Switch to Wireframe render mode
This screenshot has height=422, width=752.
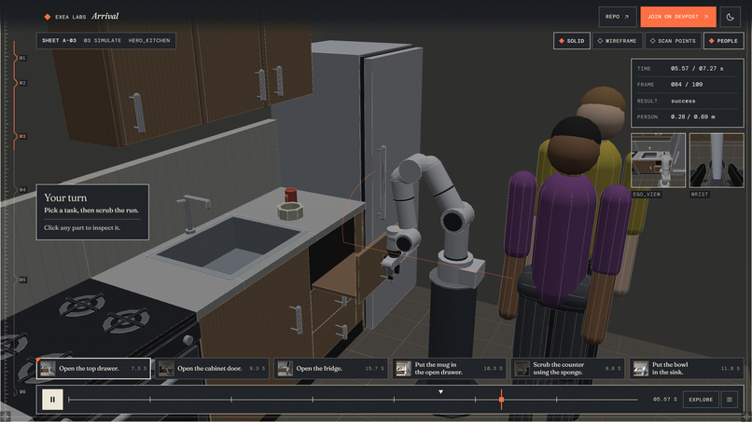point(617,41)
